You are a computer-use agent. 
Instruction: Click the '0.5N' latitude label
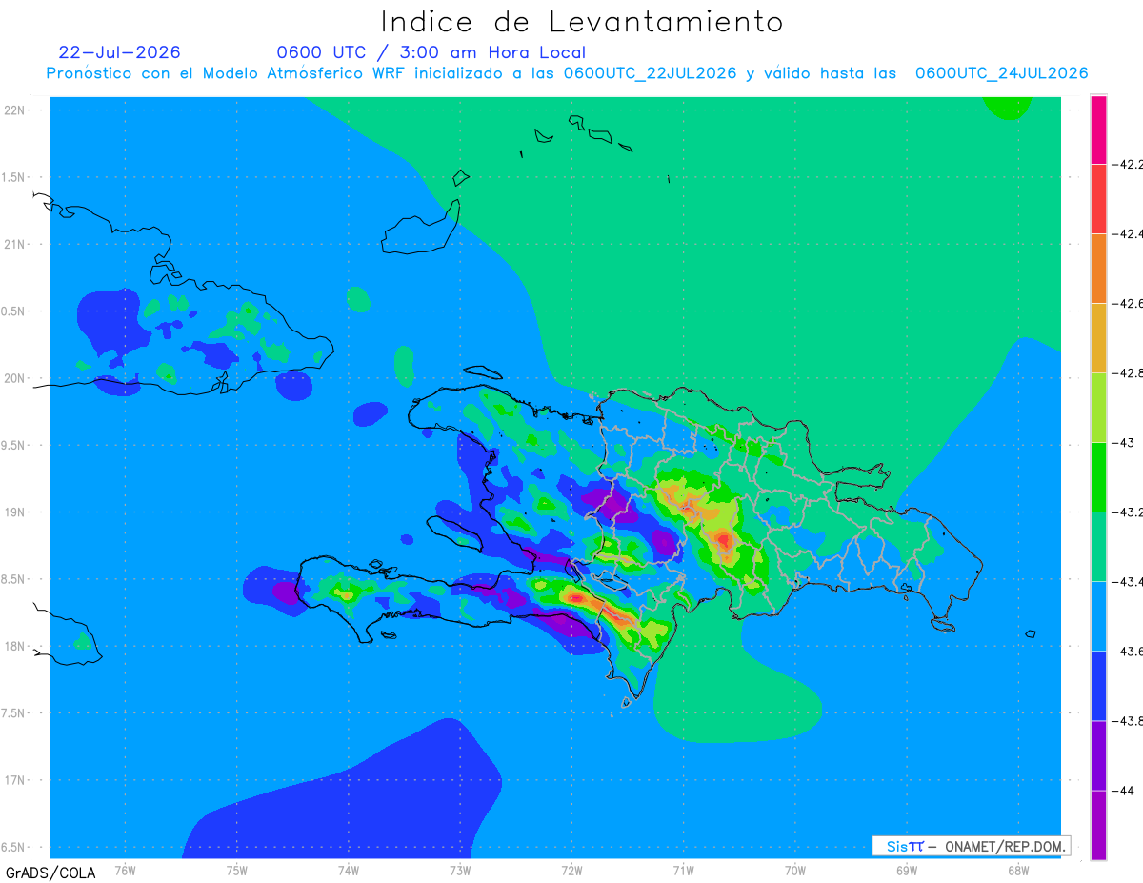click(x=14, y=311)
